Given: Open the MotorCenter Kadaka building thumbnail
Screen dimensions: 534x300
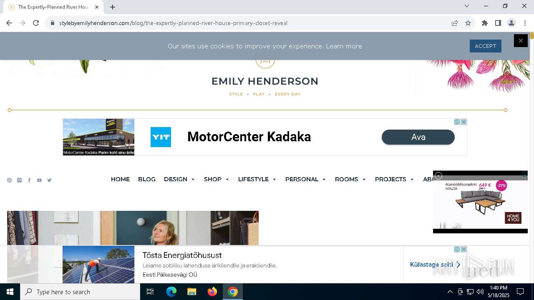Looking at the screenshot, I should [x=99, y=137].
